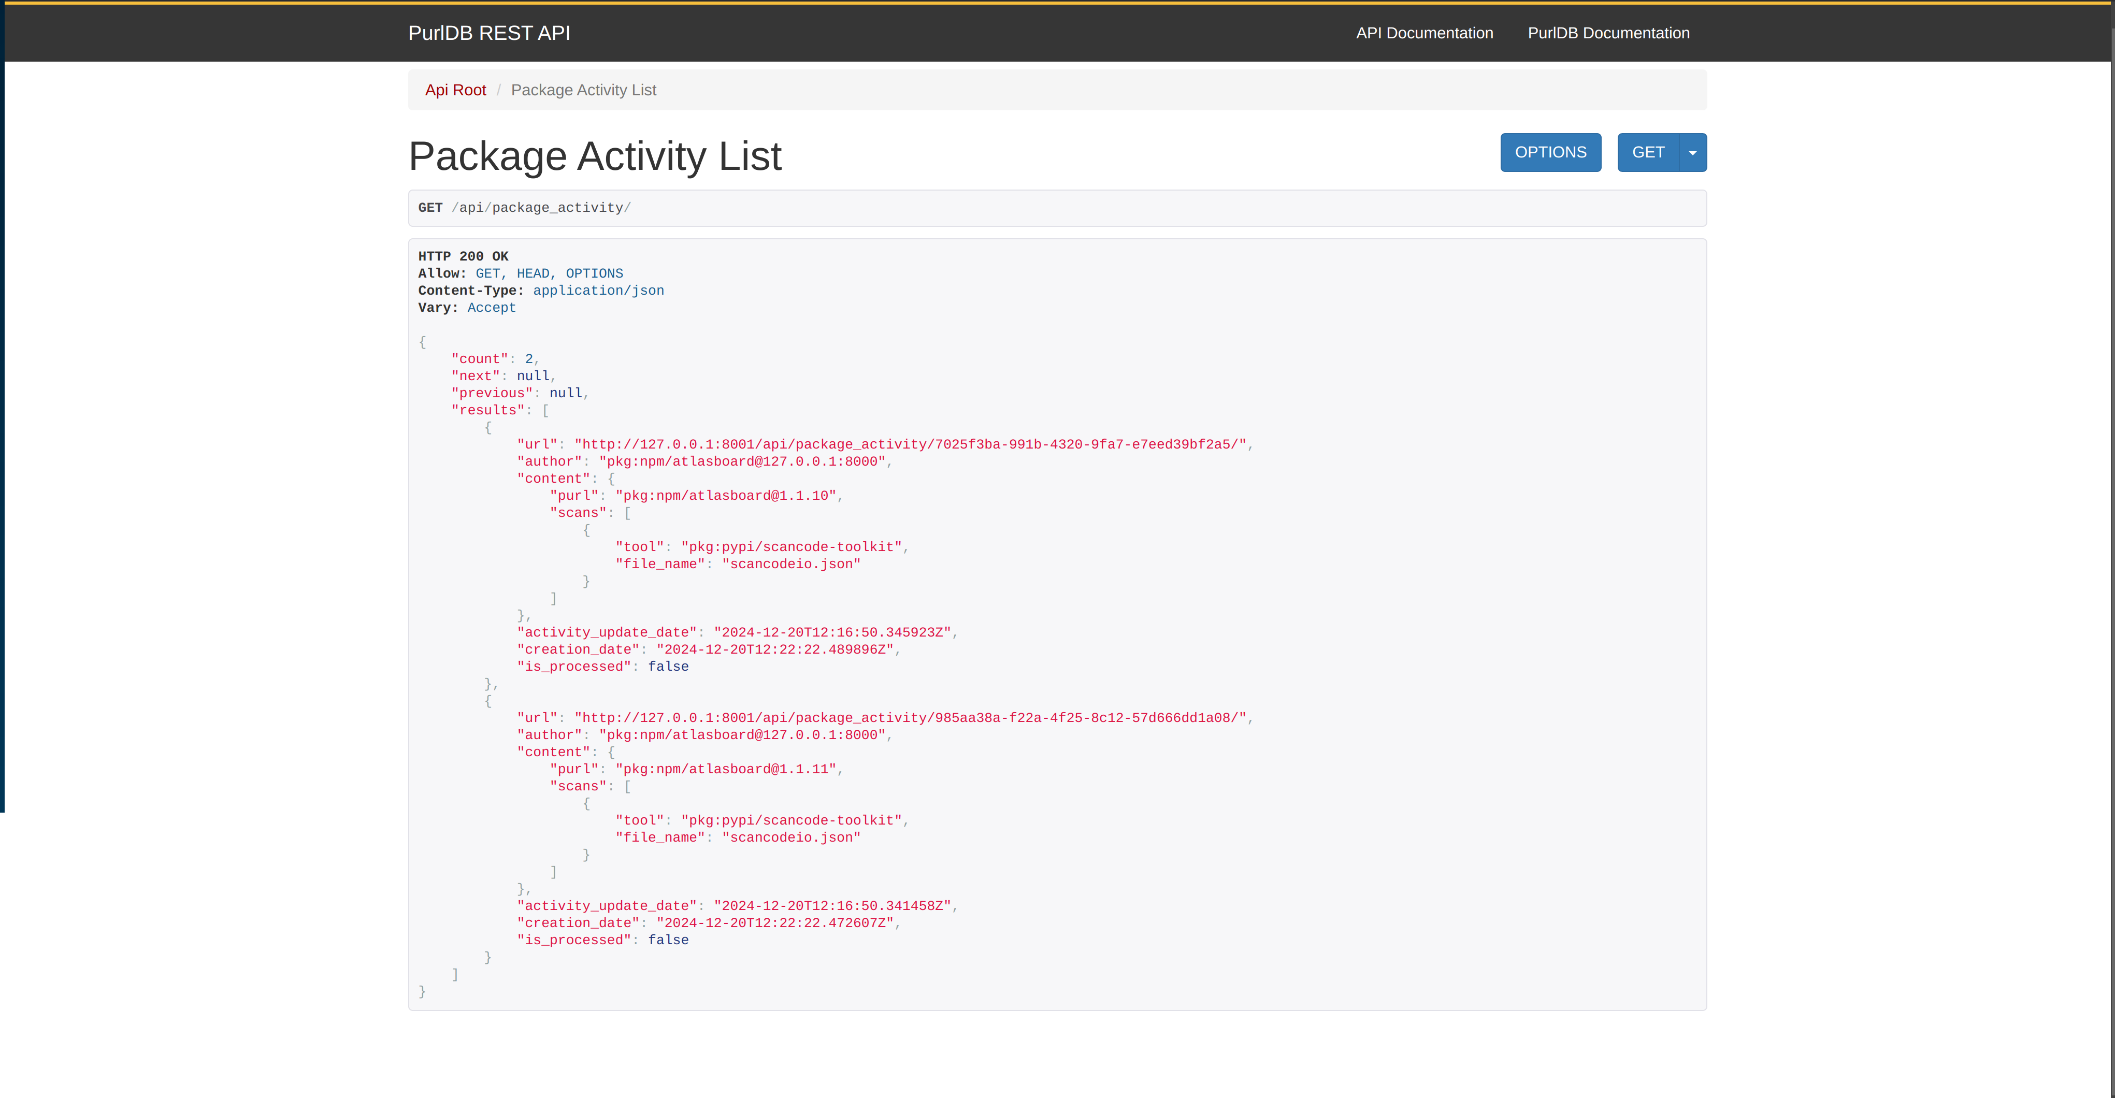2115x1098 pixels.
Task: Click creation_date 2024-12-20T12:22:22.489896Z
Action: (775, 649)
